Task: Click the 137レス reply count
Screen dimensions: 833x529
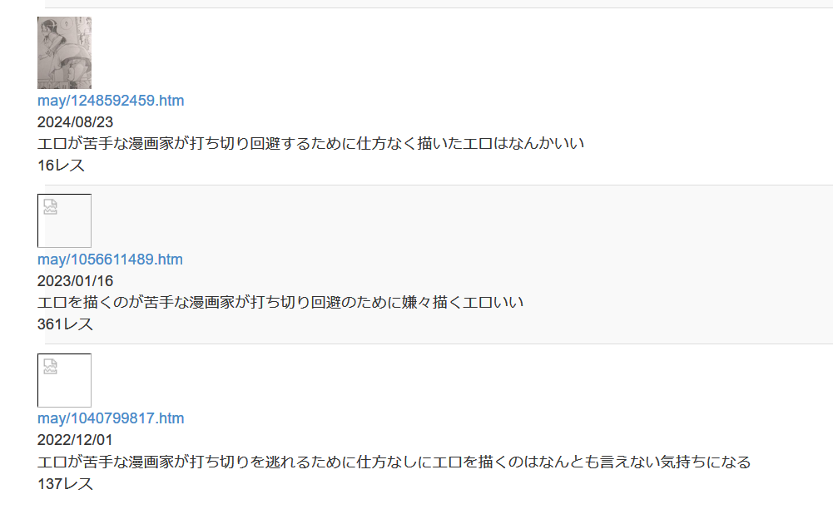Action: [65, 484]
